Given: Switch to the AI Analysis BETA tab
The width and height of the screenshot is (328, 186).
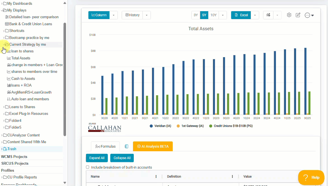Looking at the screenshot, I should point(153,147).
